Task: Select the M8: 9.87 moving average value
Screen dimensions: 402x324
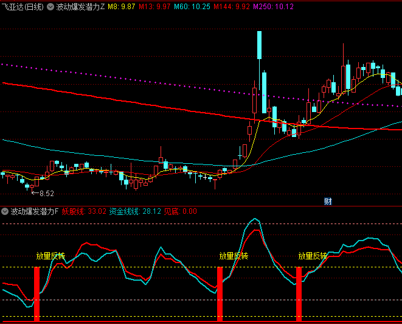Action: click(x=121, y=7)
